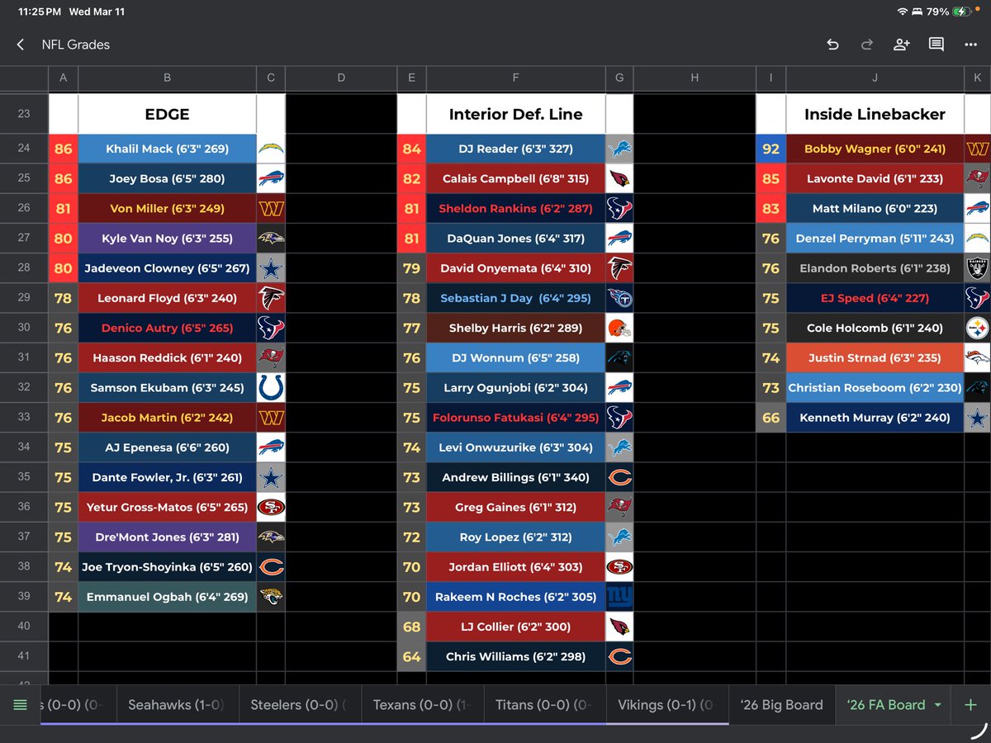Select the Browns logo next to Shelby Harris
The width and height of the screenshot is (991, 743).
pos(619,328)
